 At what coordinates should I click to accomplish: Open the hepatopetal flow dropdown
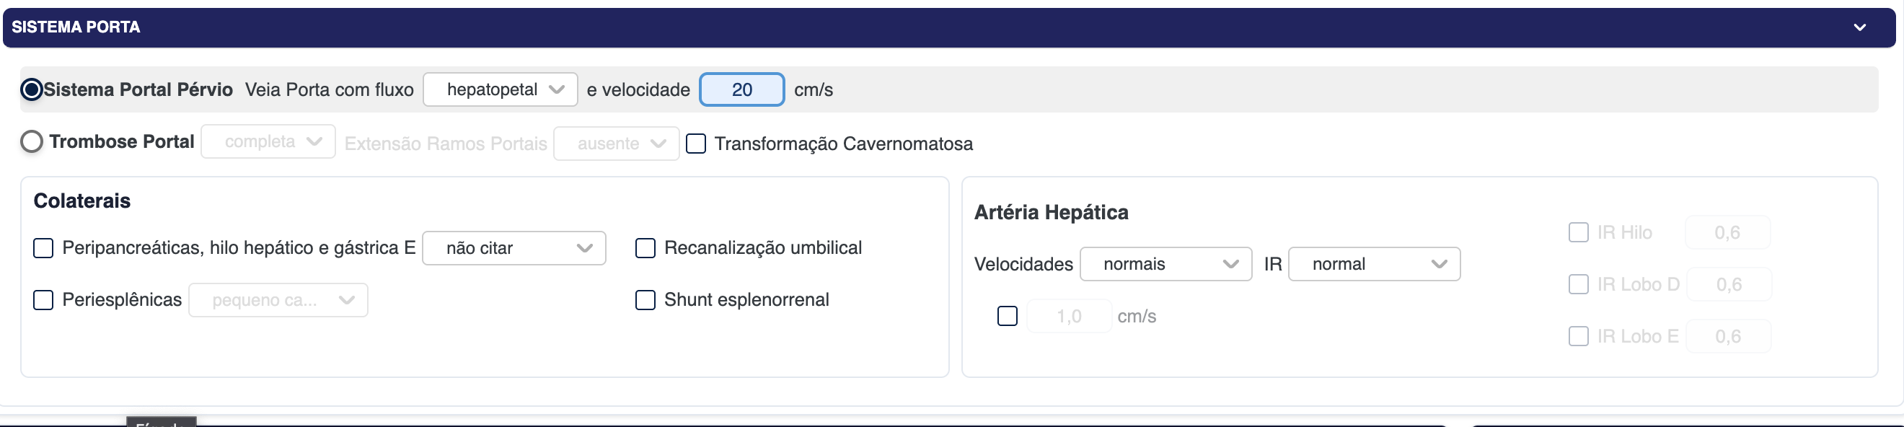click(501, 89)
